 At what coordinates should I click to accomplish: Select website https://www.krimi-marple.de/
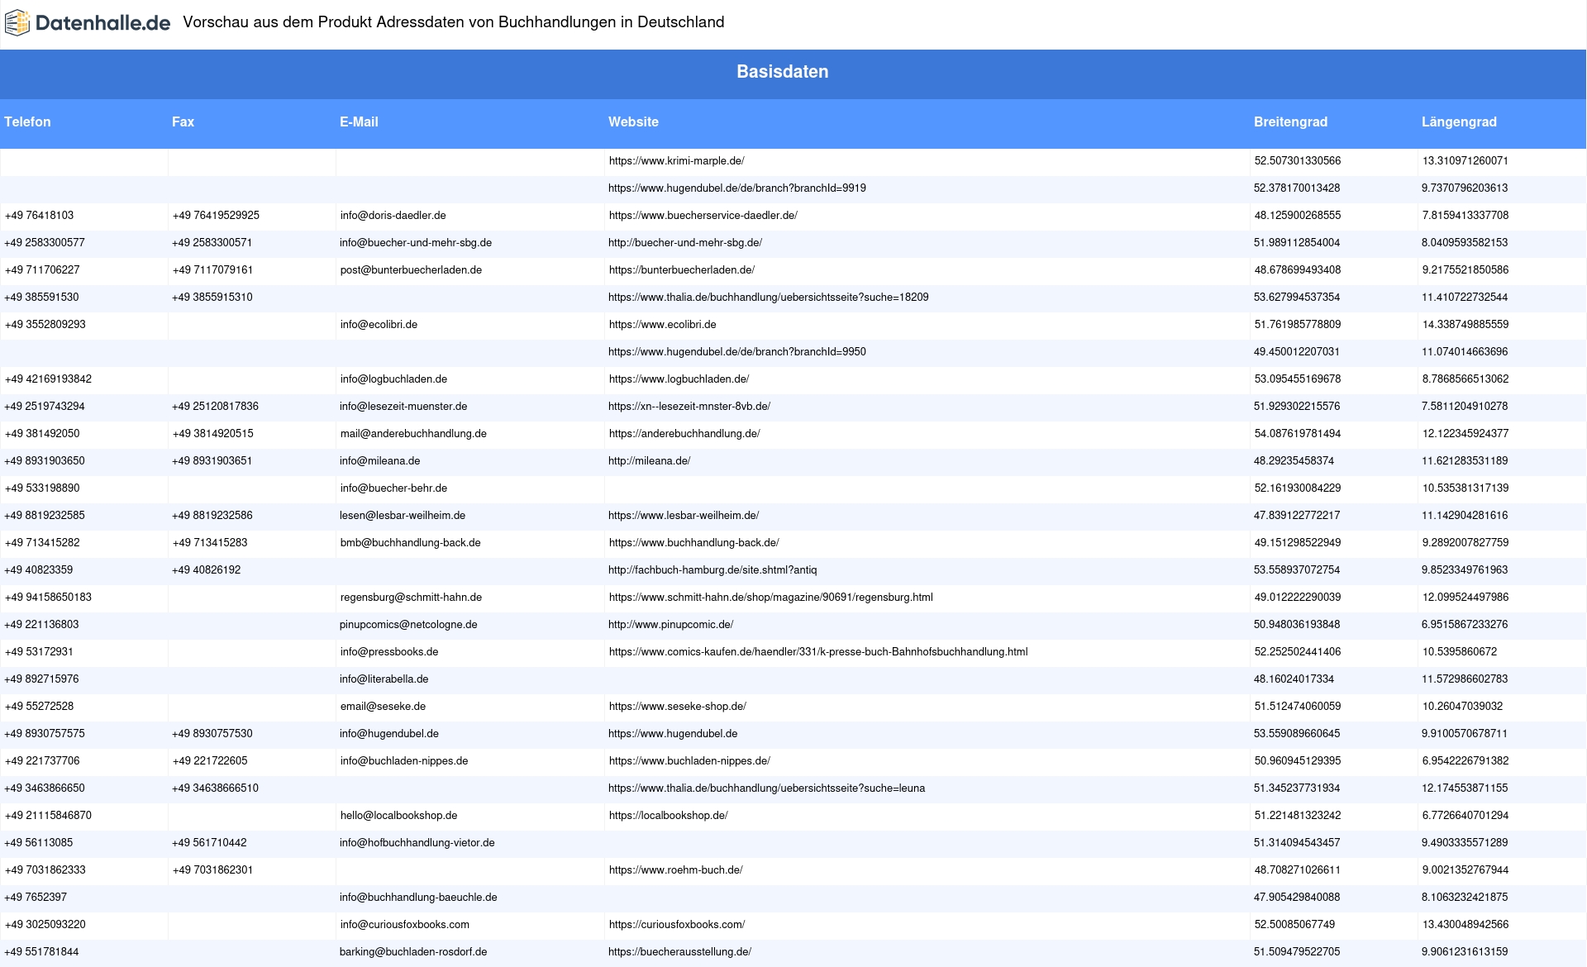pyautogui.click(x=676, y=161)
